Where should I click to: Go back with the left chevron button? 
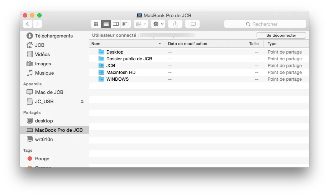[x=28, y=24]
